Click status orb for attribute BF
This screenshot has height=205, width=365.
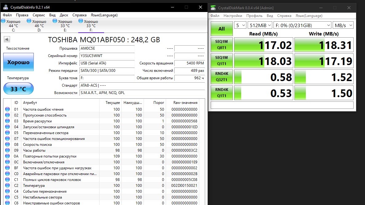(x=7, y=168)
